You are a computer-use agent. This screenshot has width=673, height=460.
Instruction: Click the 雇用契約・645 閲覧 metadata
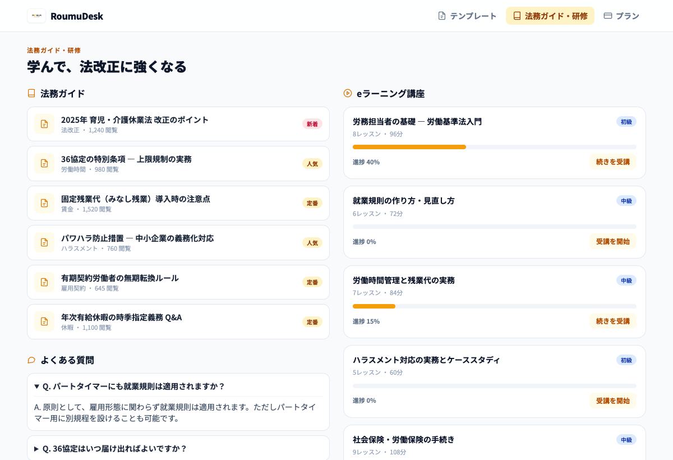[90, 288]
